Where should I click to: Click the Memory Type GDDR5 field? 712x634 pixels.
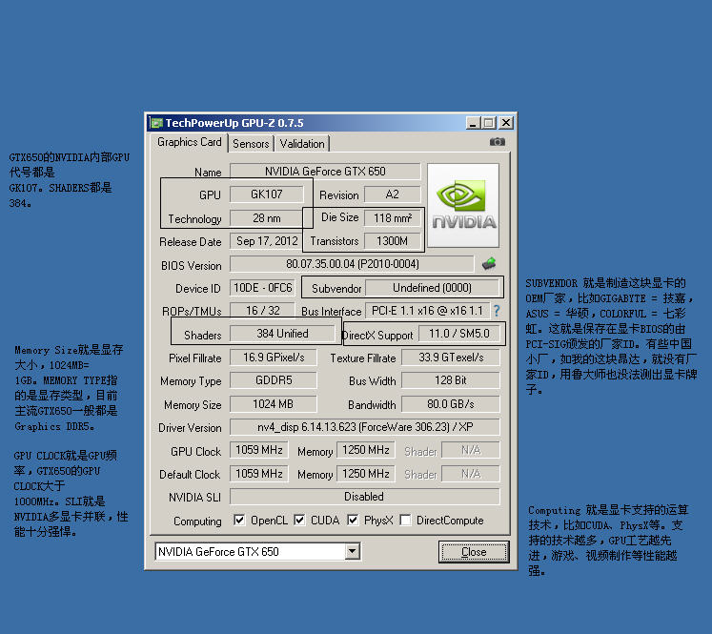[x=274, y=380]
